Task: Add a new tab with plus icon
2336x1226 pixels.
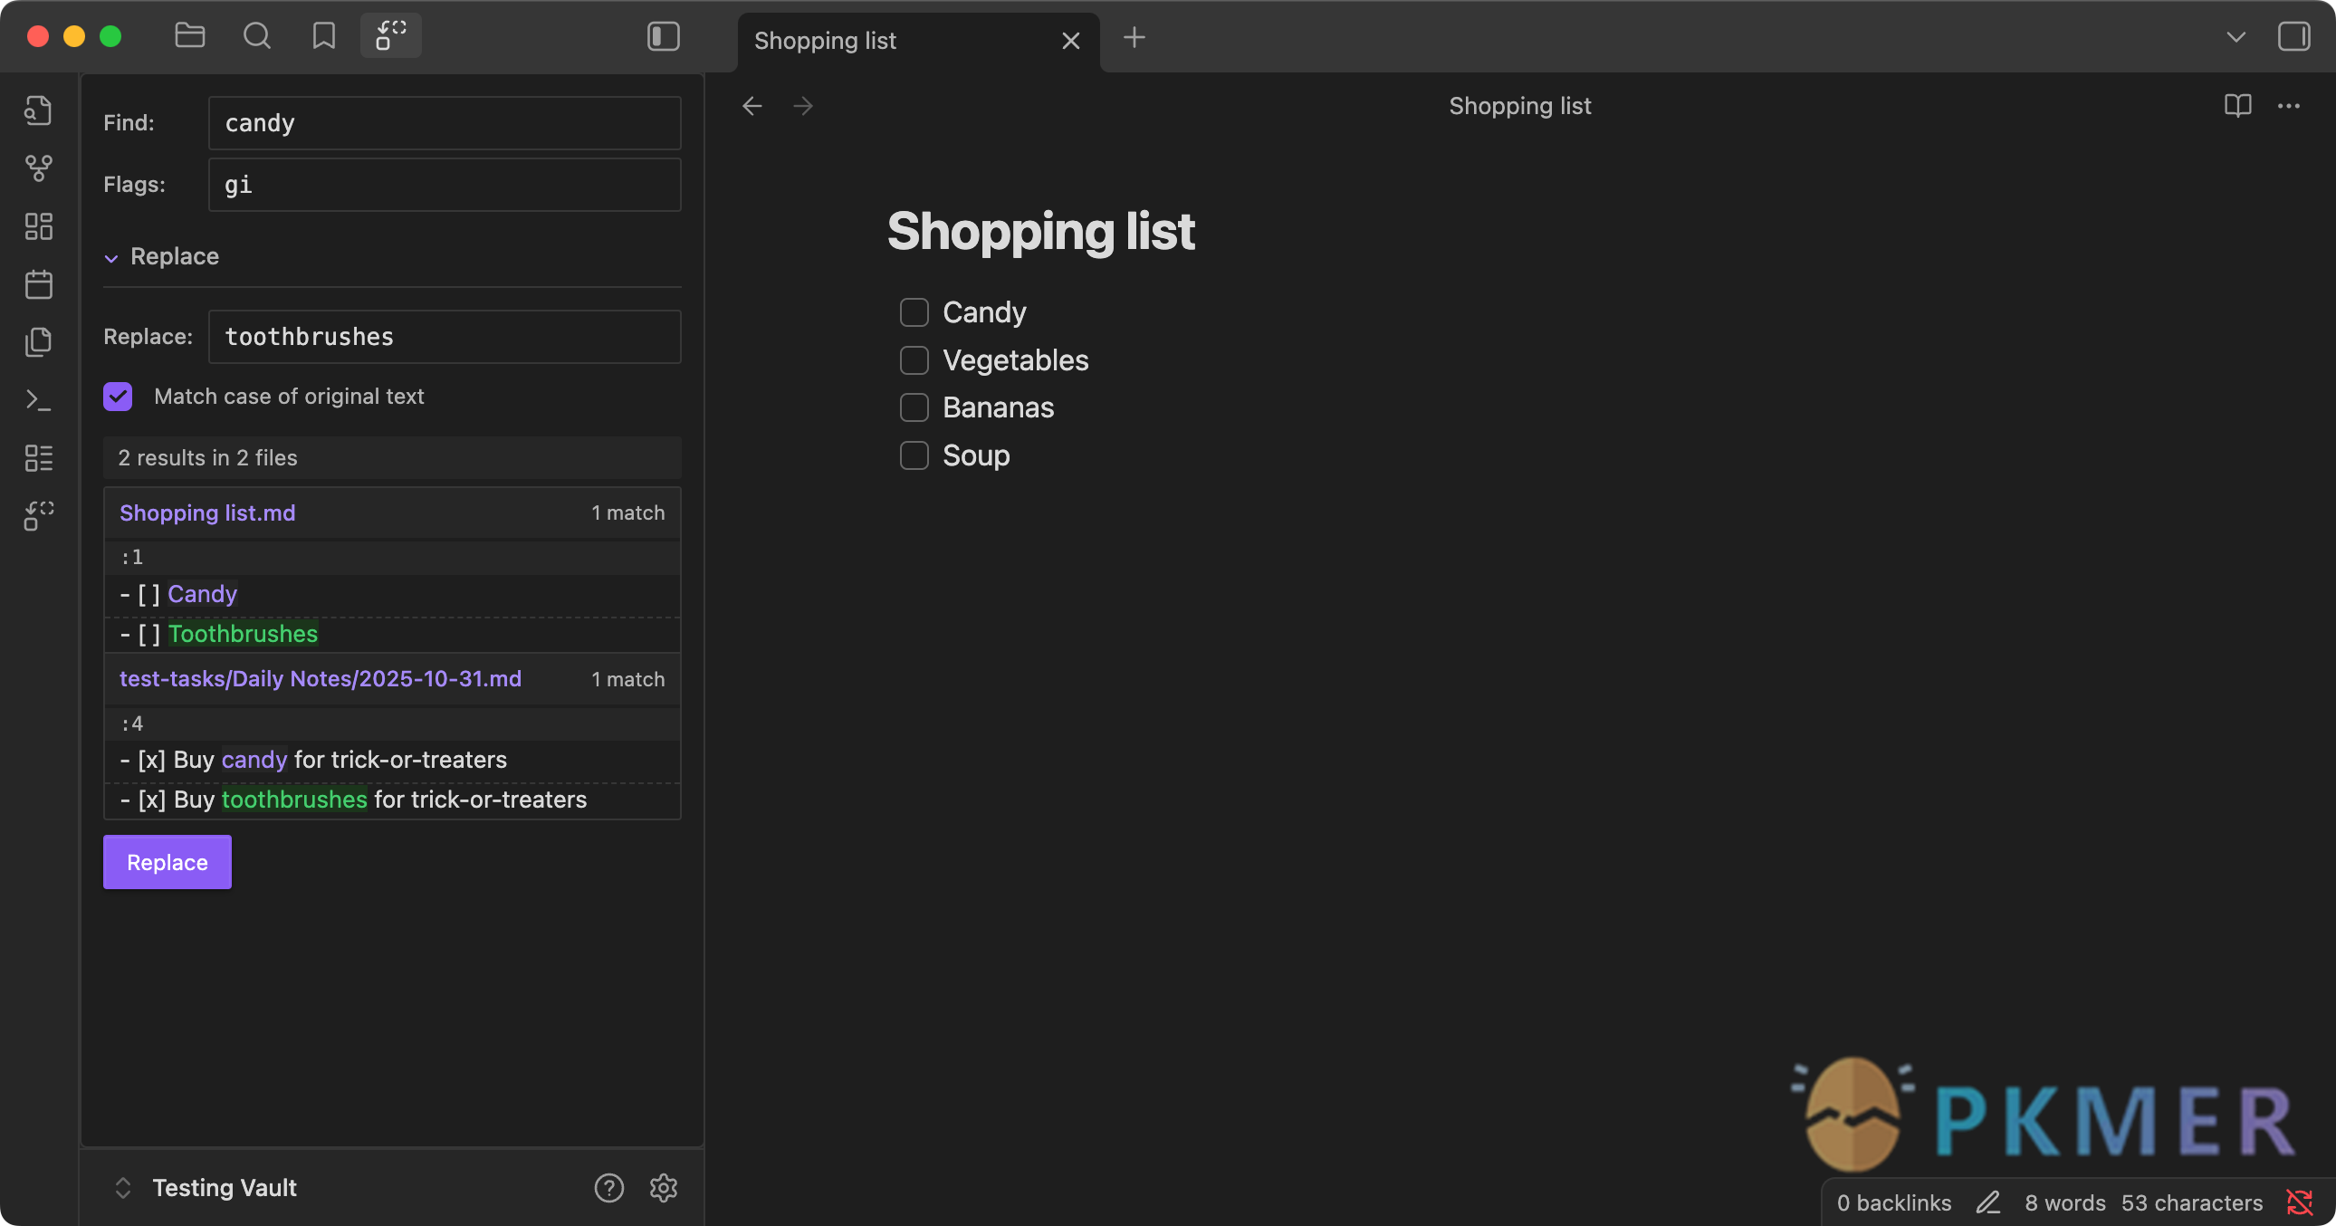Action: 1134,38
